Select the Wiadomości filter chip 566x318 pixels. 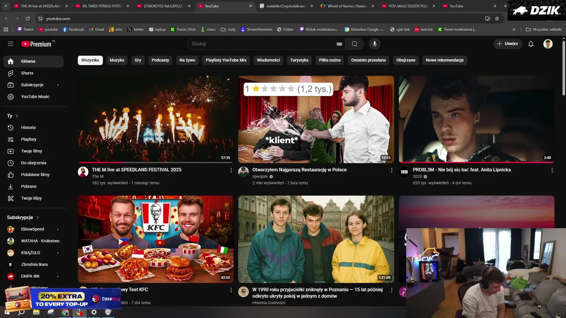point(268,60)
